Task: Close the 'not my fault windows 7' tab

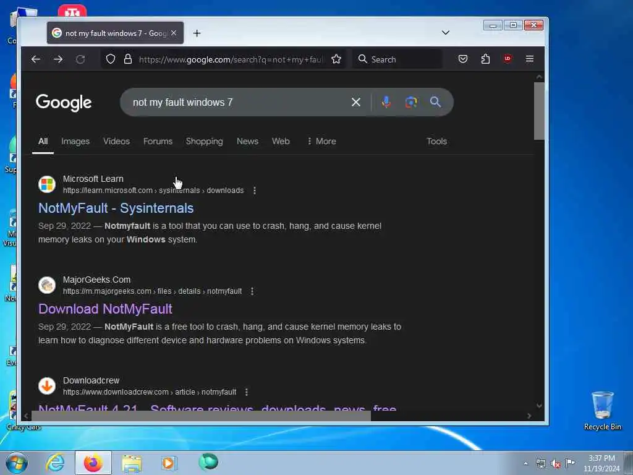Action: pyautogui.click(x=174, y=33)
